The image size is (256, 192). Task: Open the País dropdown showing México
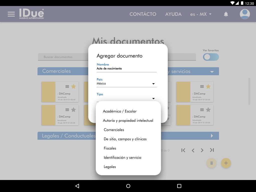pos(126,83)
